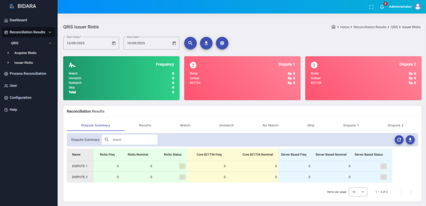
Task: Toggle fullscreen mode from the top bar
Action: click(371, 6)
